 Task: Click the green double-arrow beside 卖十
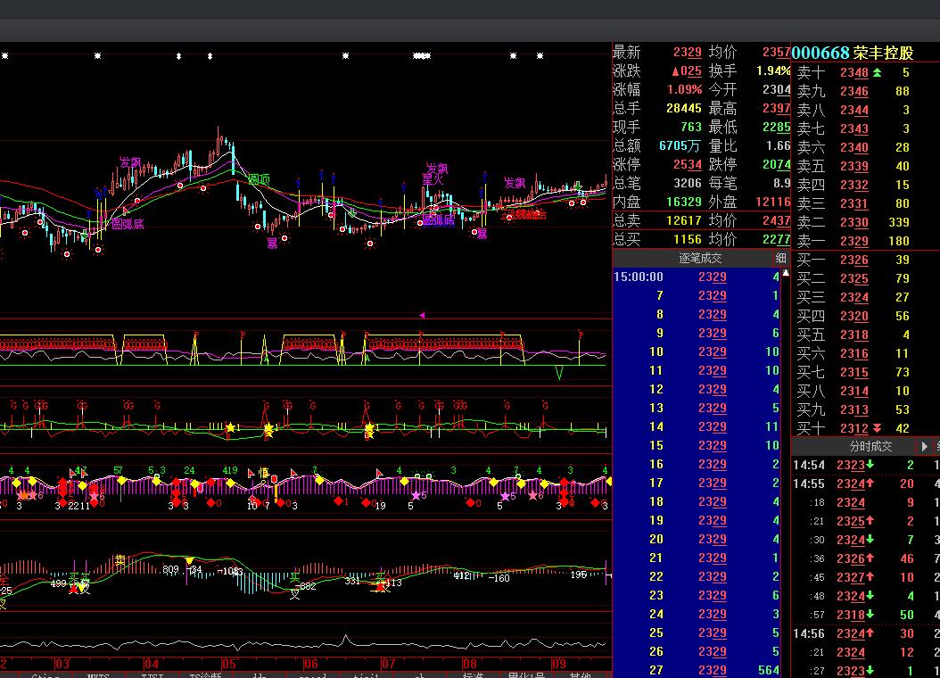pyautogui.click(x=877, y=72)
